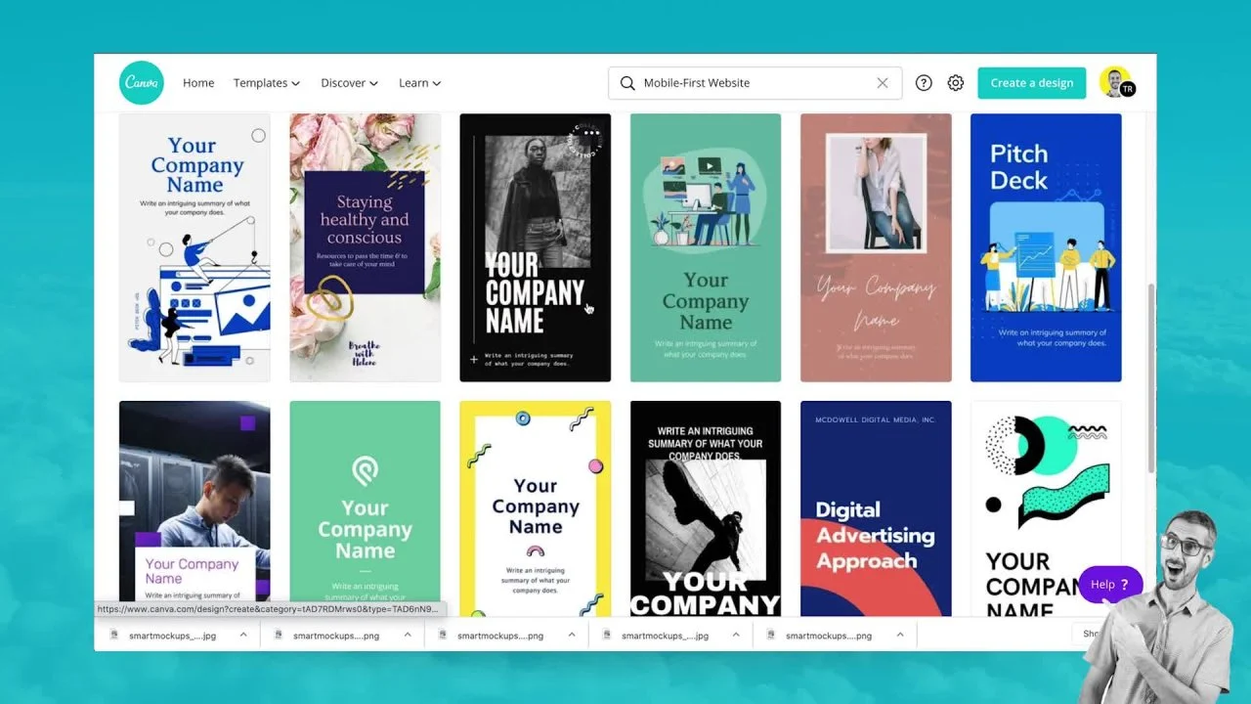Viewport: 1251px width, 704px height.
Task: Open the fourth smartmockups .jpg download
Action: (x=665, y=635)
